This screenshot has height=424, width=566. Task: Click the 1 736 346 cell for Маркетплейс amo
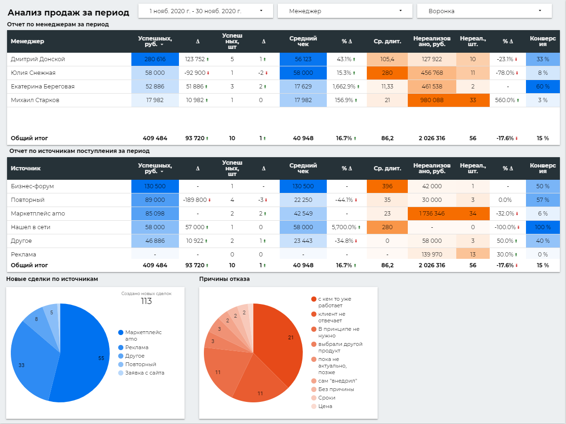point(432,214)
